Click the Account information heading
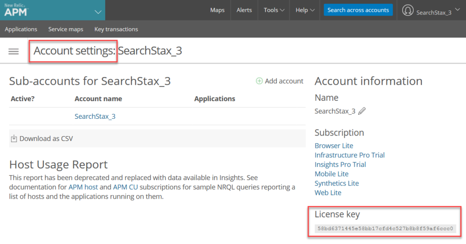Screen dimensions: 466x244 pos(369,81)
